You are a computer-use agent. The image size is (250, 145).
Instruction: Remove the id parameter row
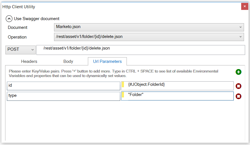pyautogui.click(x=238, y=86)
